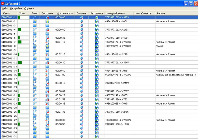Click the level meter for channel E1000001 - 23
This screenshot has width=198, height=139.
[x=24, y=104]
